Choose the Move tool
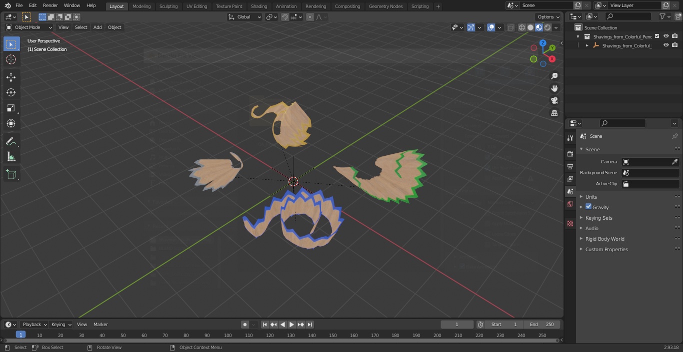 point(11,77)
